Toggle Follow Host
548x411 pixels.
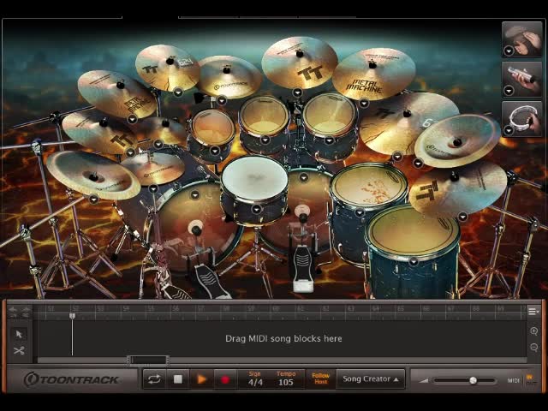coord(320,378)
